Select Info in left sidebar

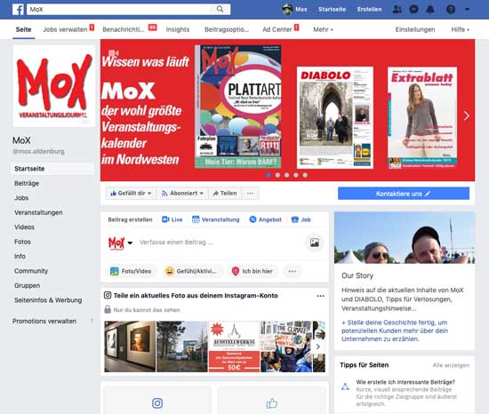coord(20,257)
